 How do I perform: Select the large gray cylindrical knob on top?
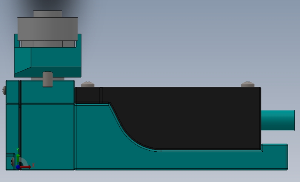point(48,29)
